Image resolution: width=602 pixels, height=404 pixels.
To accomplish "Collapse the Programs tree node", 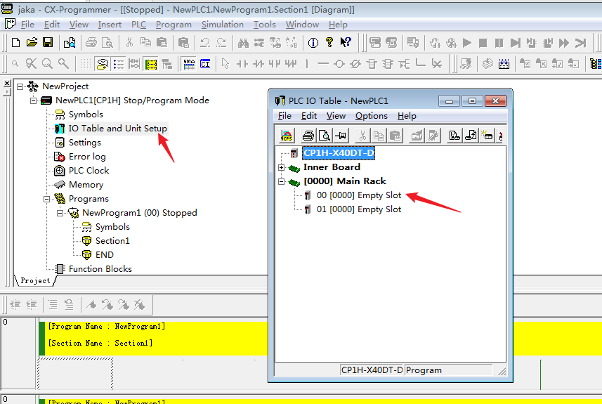I will [x=47, y=199].
